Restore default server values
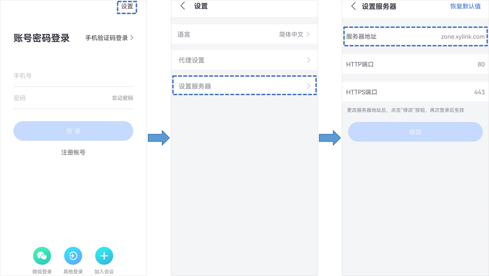 click(465, 6)
